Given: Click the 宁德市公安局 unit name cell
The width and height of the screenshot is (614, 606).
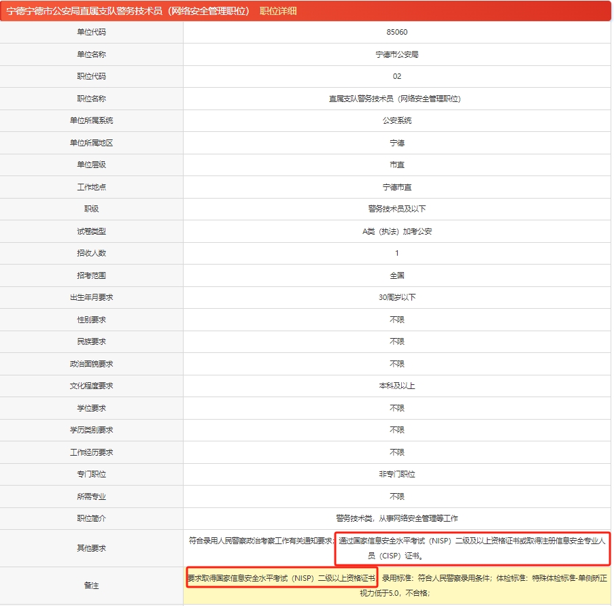Looking at the screenshot, I should pyautogui.click(x=396, y=54).
